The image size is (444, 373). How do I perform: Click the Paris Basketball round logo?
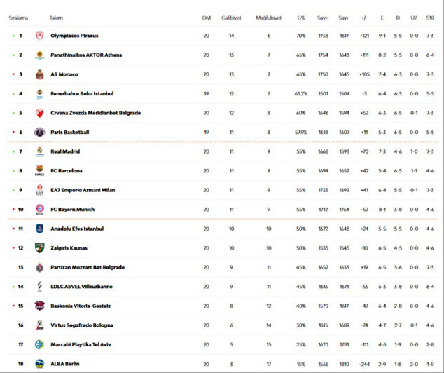pyautogui.click(x=40, y=132)
